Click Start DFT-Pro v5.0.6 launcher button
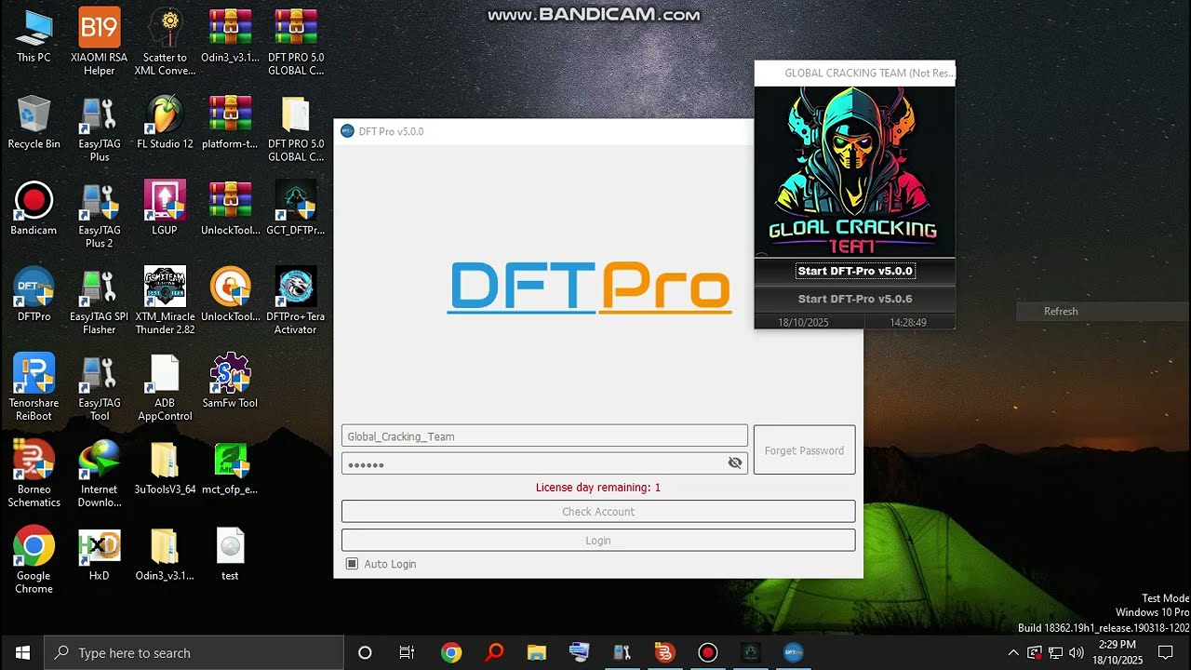Image resolution: width=1191 pixels, height=670 pixels. (854, 299)
